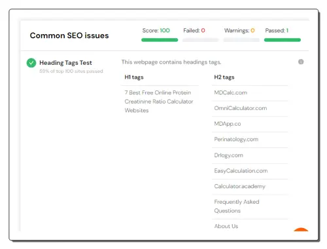Select the Warnings: 0 filter
The image size is (327, 249).
pyautogui.click(x=239, y=31)
